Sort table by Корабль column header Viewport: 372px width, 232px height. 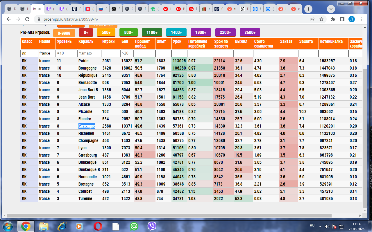pyautogui.click(x=89, y=43)
